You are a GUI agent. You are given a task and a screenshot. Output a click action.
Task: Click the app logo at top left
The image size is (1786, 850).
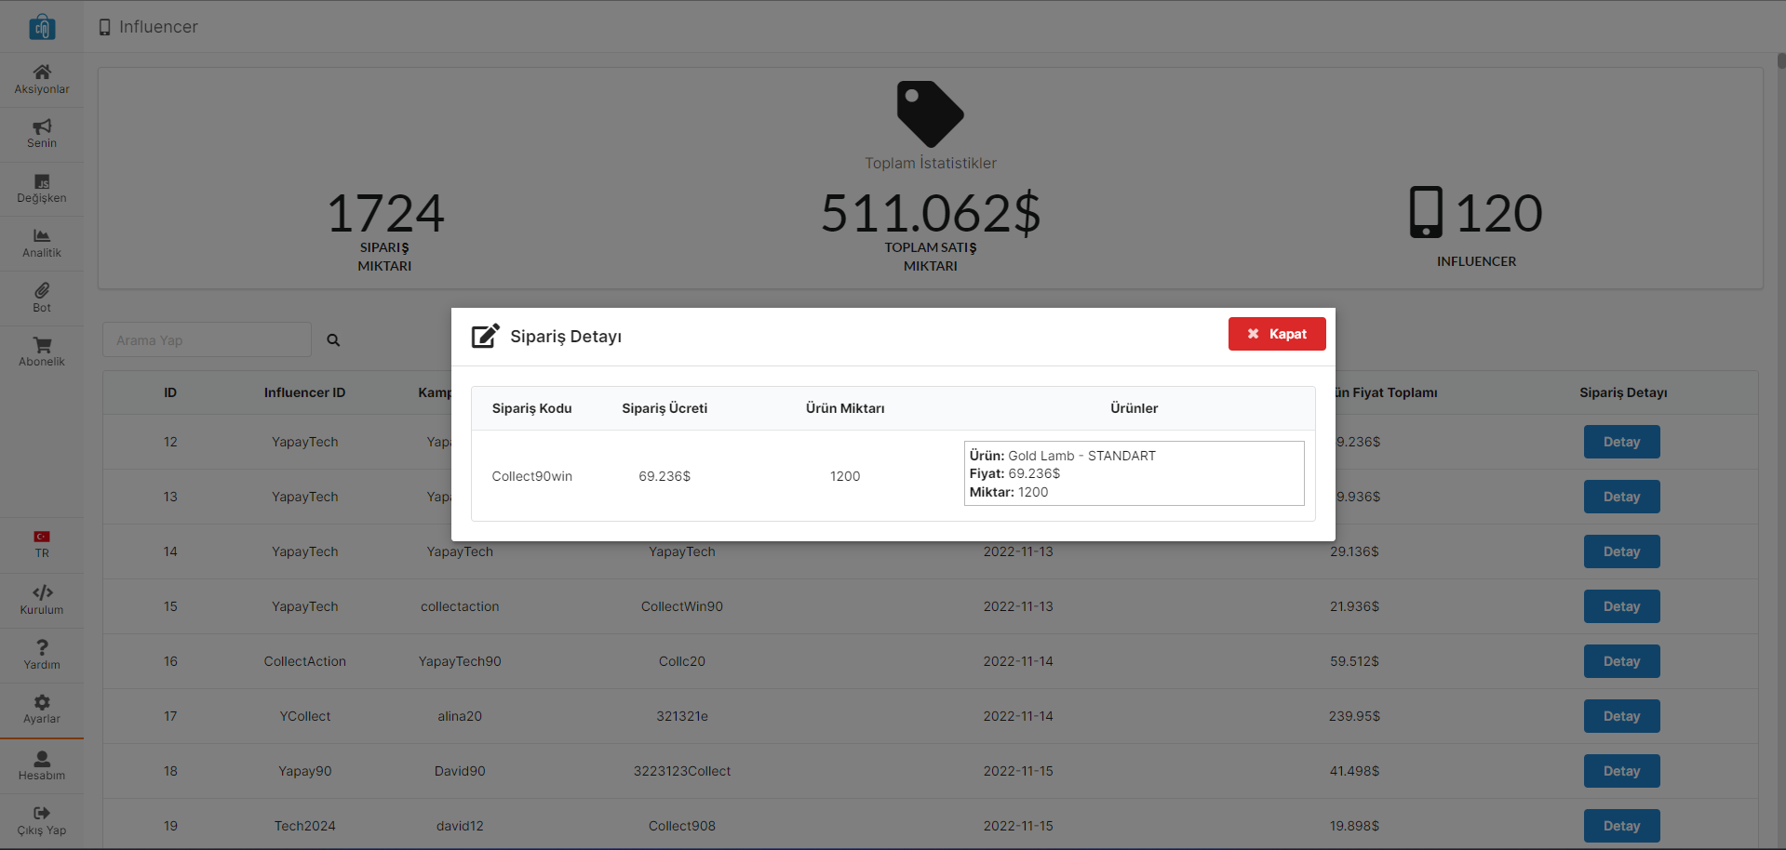tap(42, 27)
